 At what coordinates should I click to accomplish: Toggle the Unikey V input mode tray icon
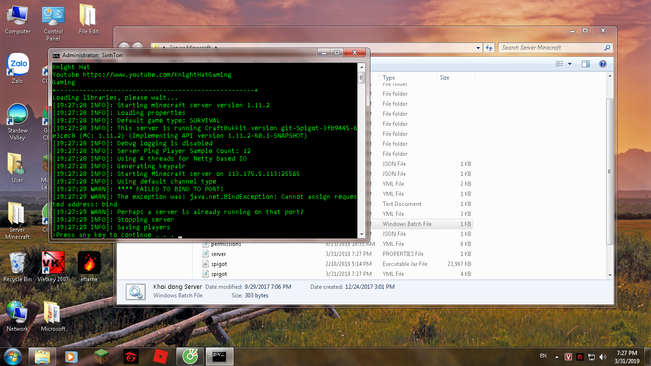568,356
